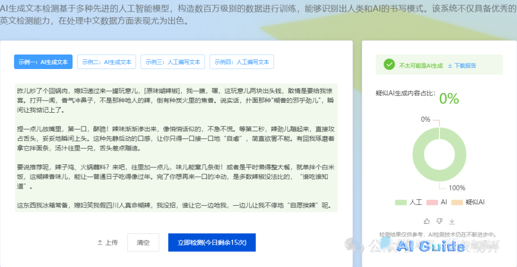Select 示例二: AI生成文本 tab
The image size is (517, 267).
pos(106,62)
